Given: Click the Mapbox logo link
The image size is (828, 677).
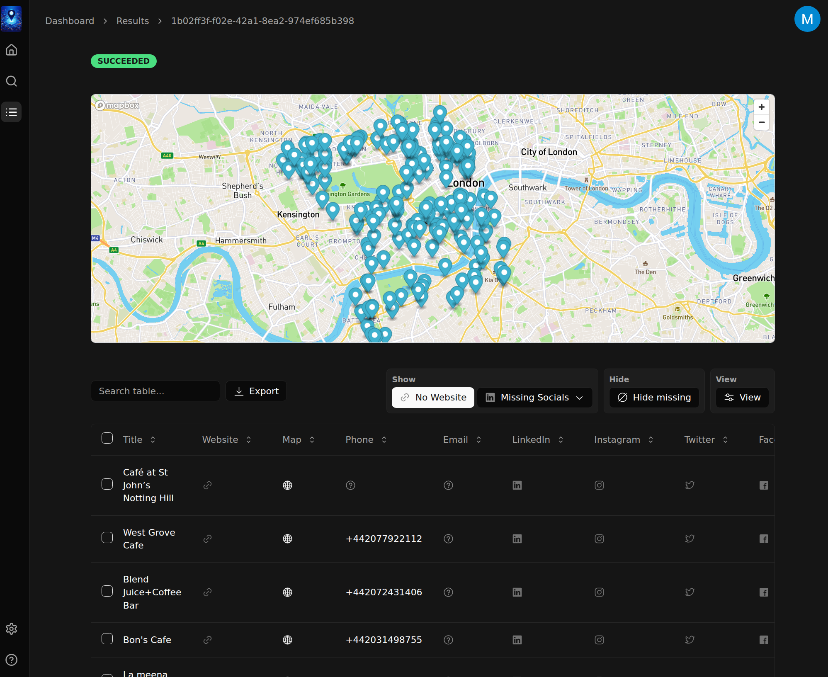Looking at the screenshot, I should click(x=117, y=105).
